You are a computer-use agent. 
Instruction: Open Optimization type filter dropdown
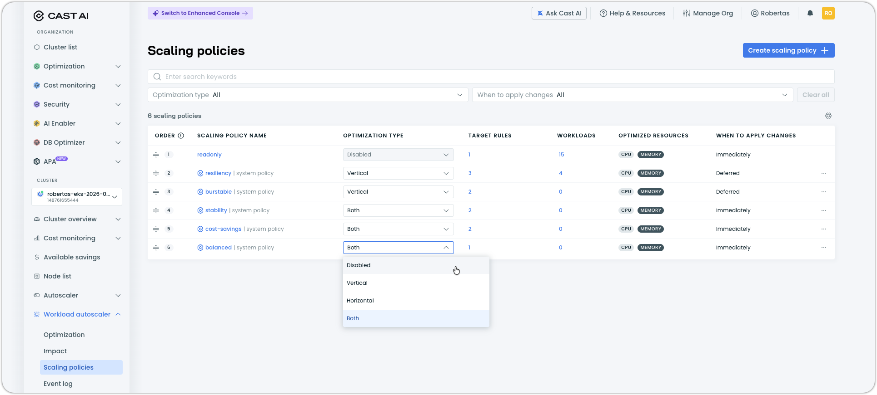coord(308,95)
